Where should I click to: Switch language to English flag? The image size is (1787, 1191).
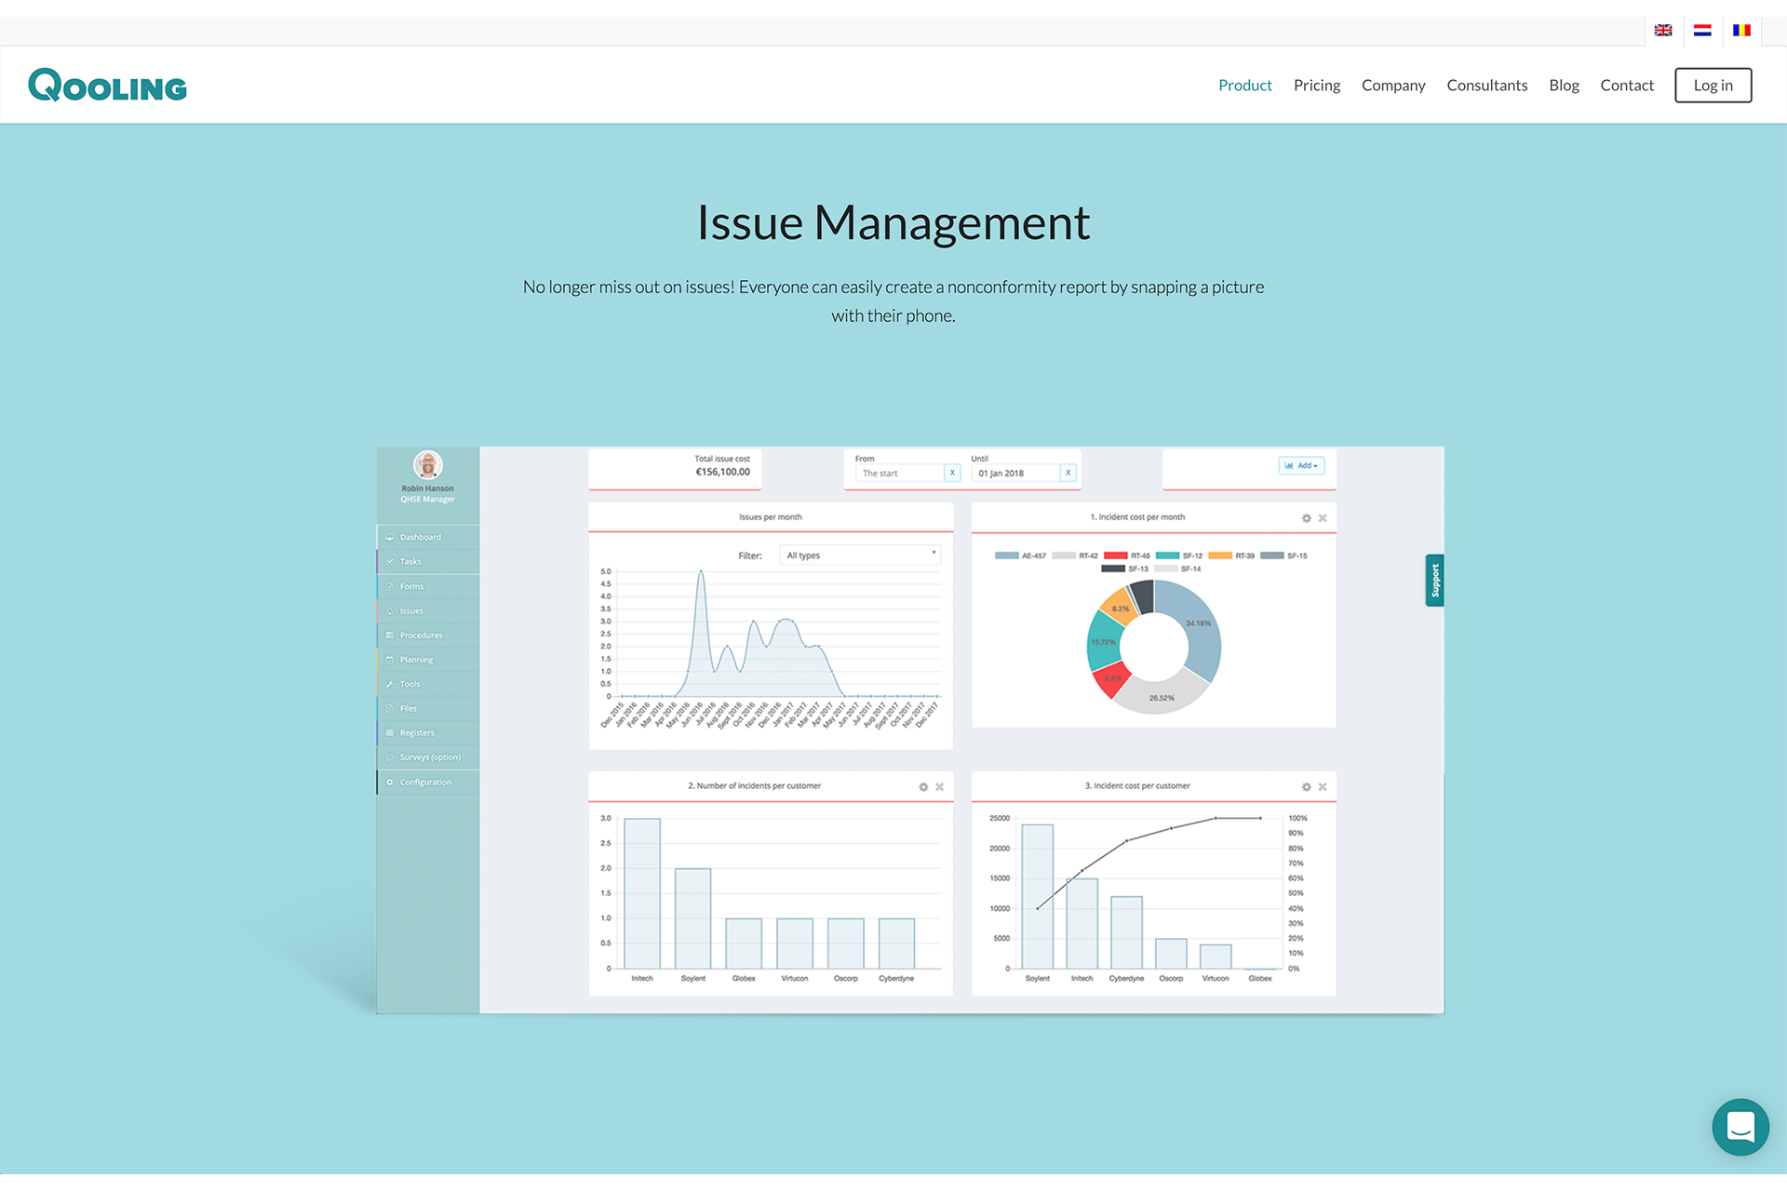[1663, 31]
